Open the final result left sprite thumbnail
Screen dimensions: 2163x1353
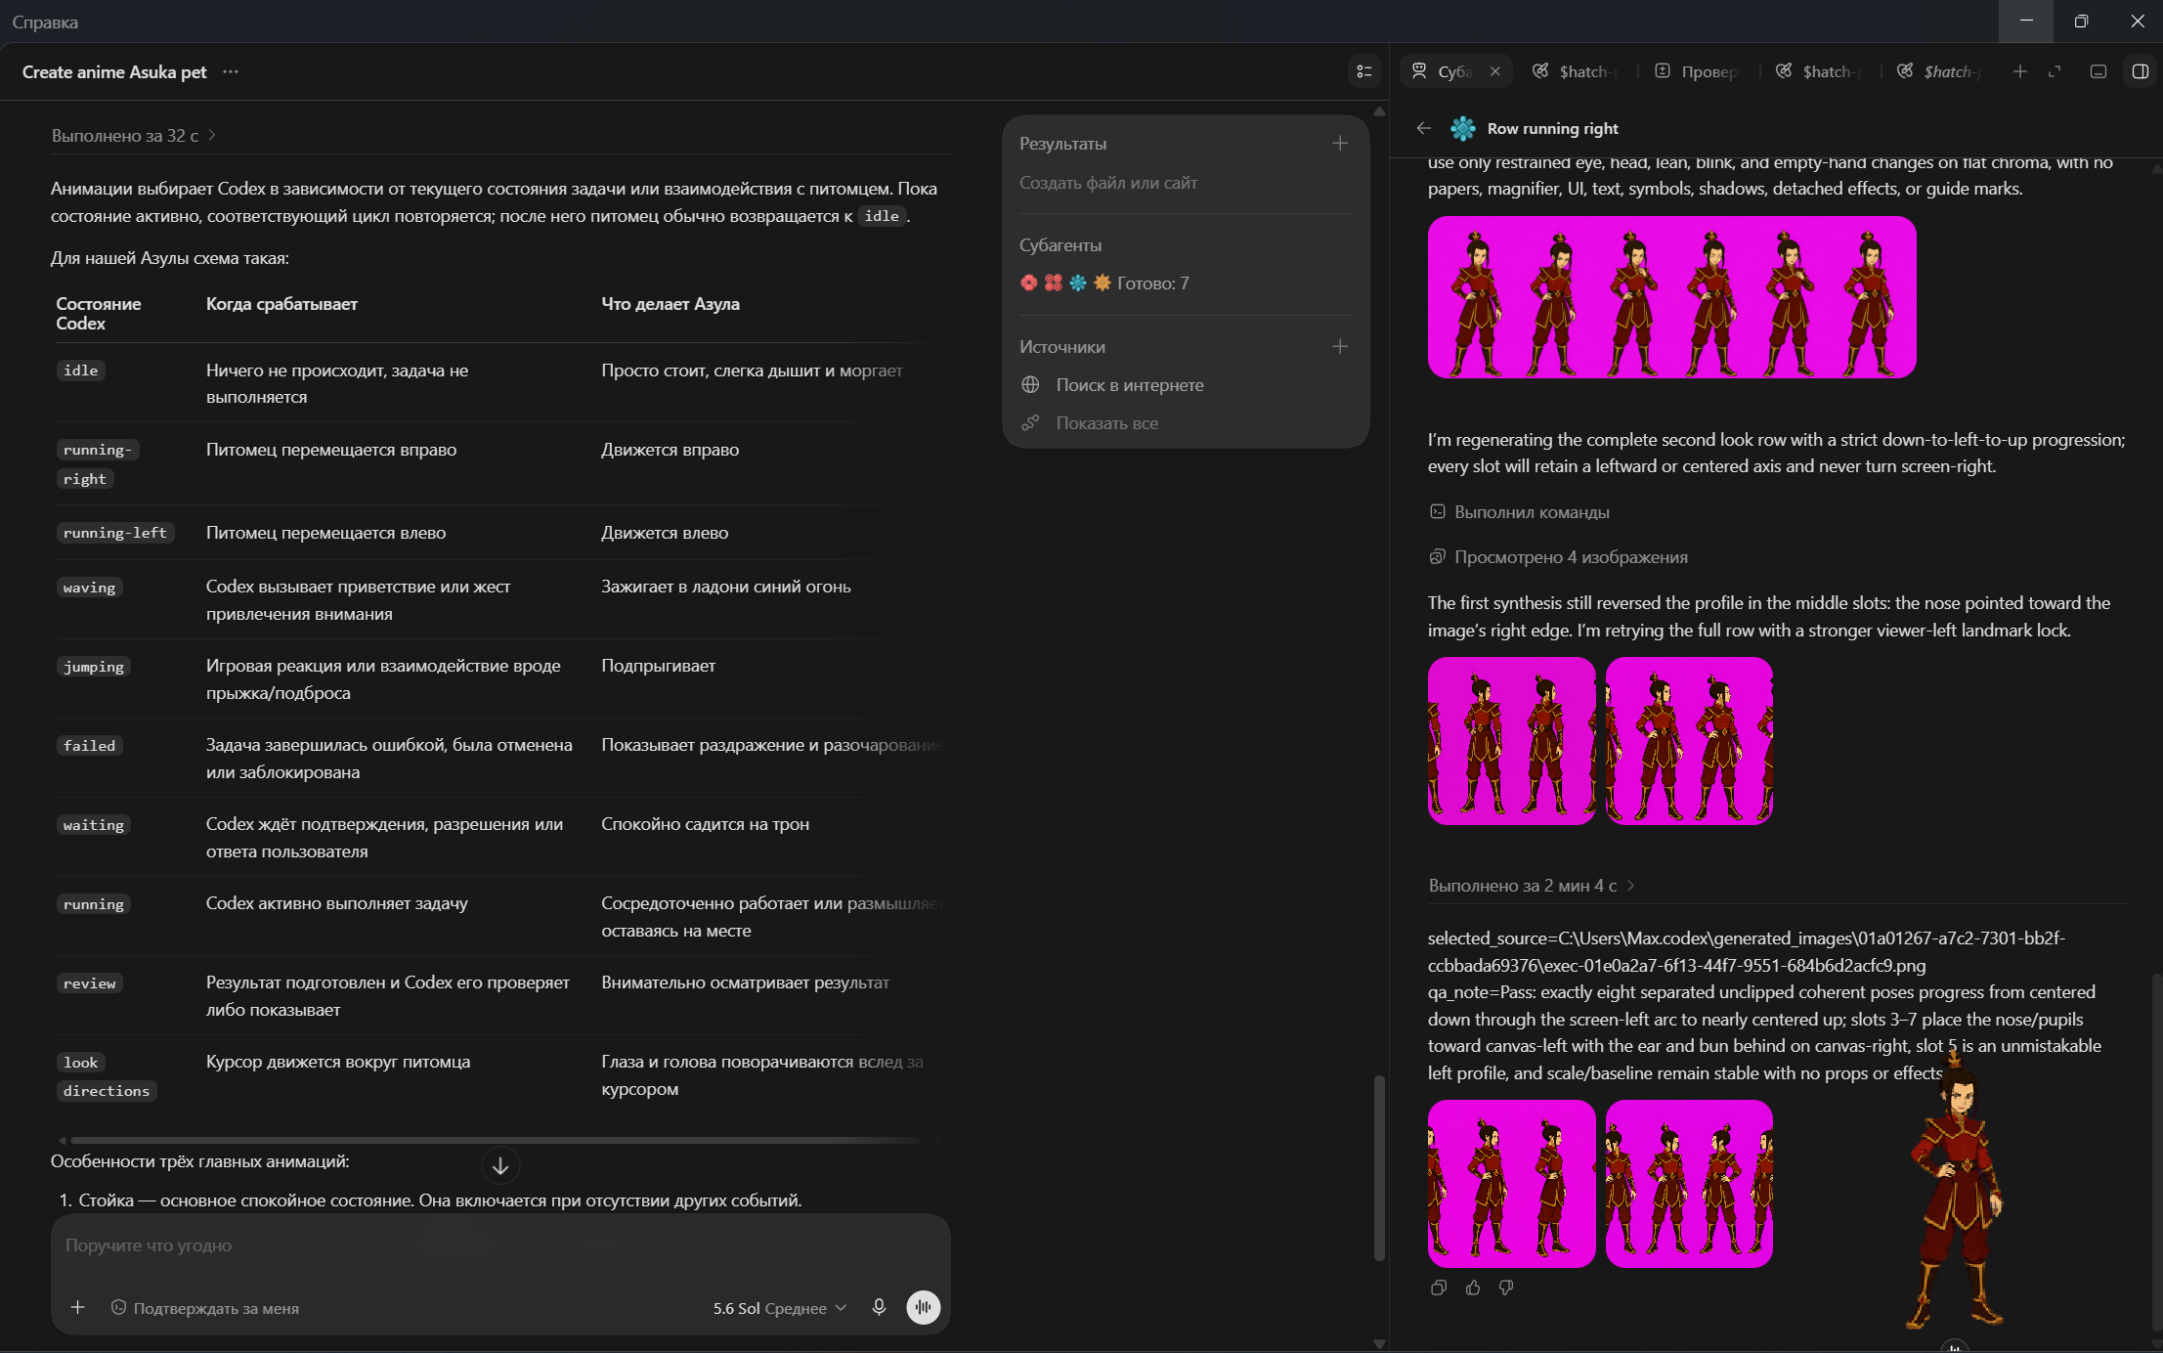click(1512, 1184)
